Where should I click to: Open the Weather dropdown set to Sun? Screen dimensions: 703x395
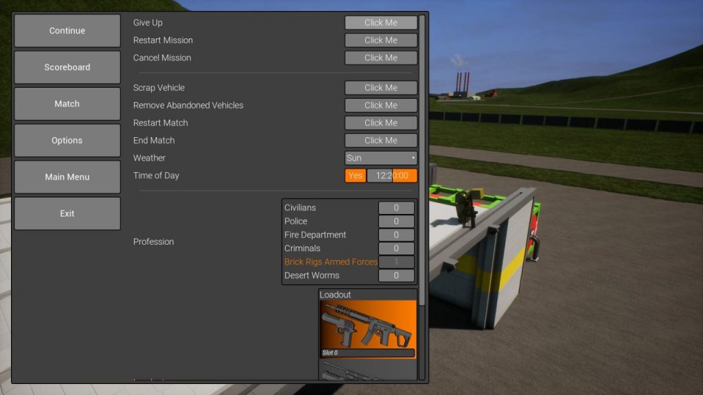381,158
